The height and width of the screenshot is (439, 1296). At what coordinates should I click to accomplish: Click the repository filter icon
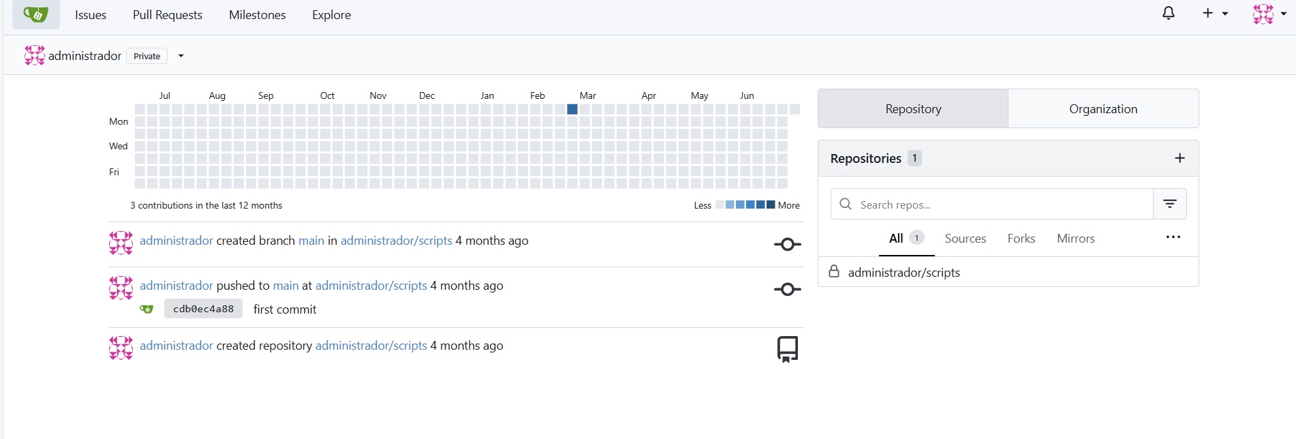pos(1169,204)
